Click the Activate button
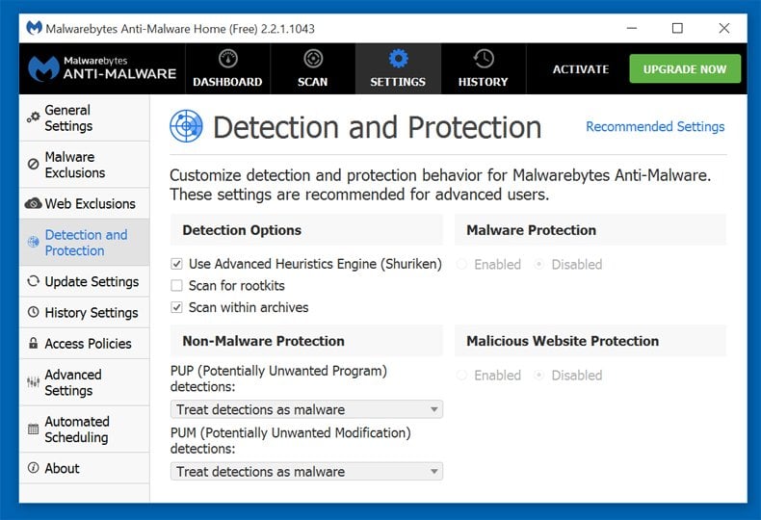The height and width of the screenshot is (520, 761). click(581, 69)
